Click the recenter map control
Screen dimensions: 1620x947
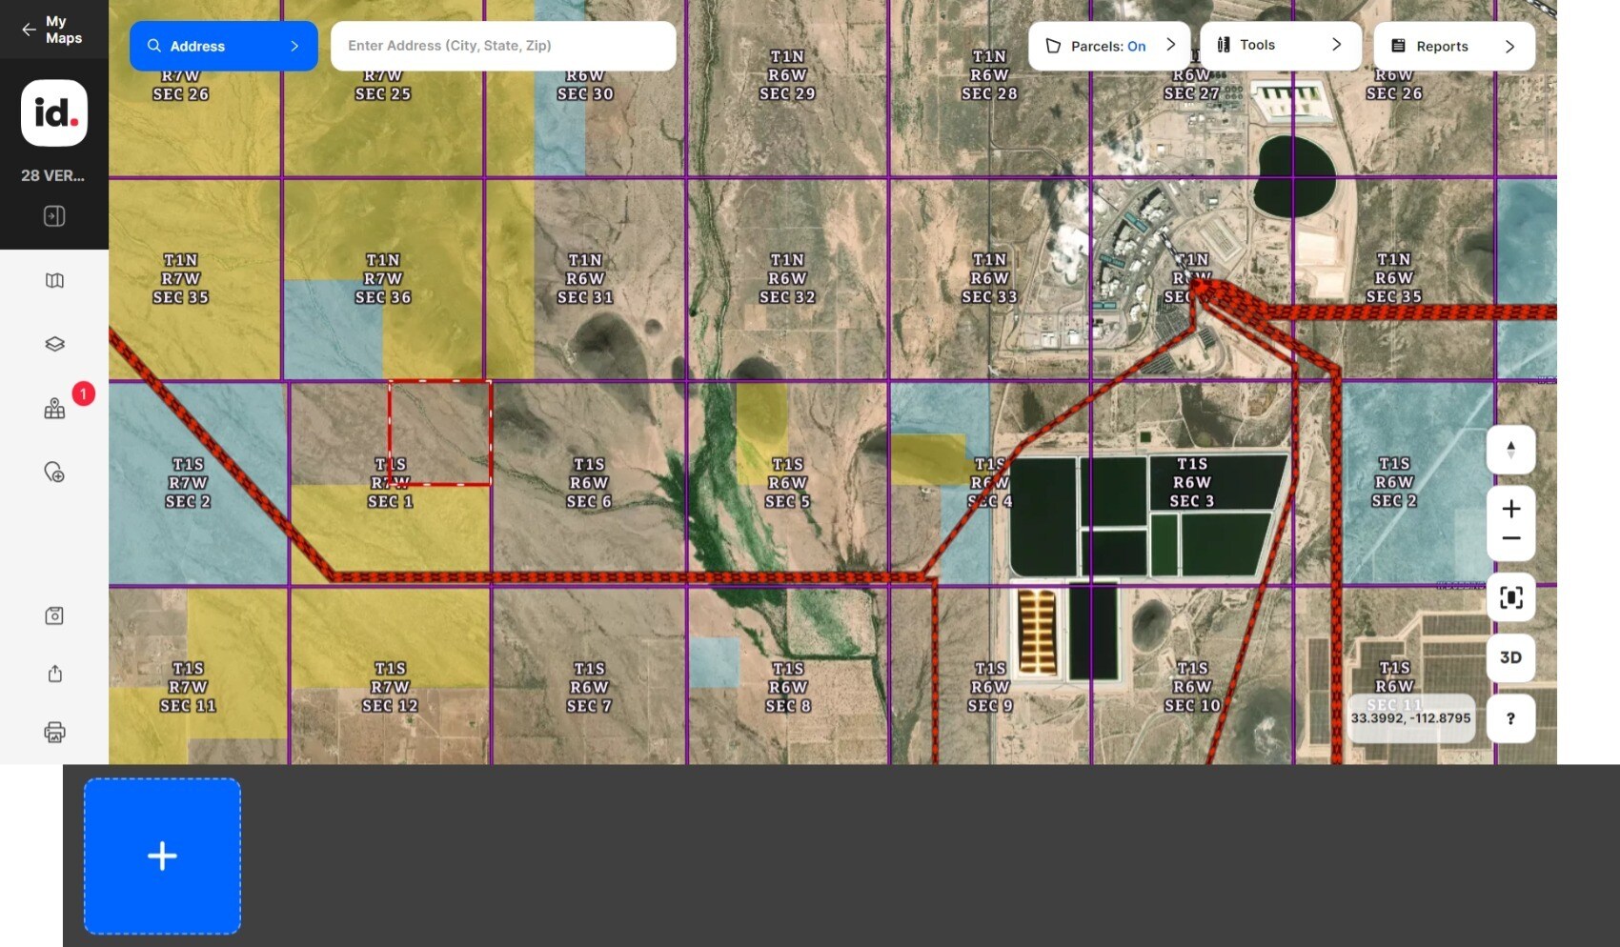point(1510,597)
